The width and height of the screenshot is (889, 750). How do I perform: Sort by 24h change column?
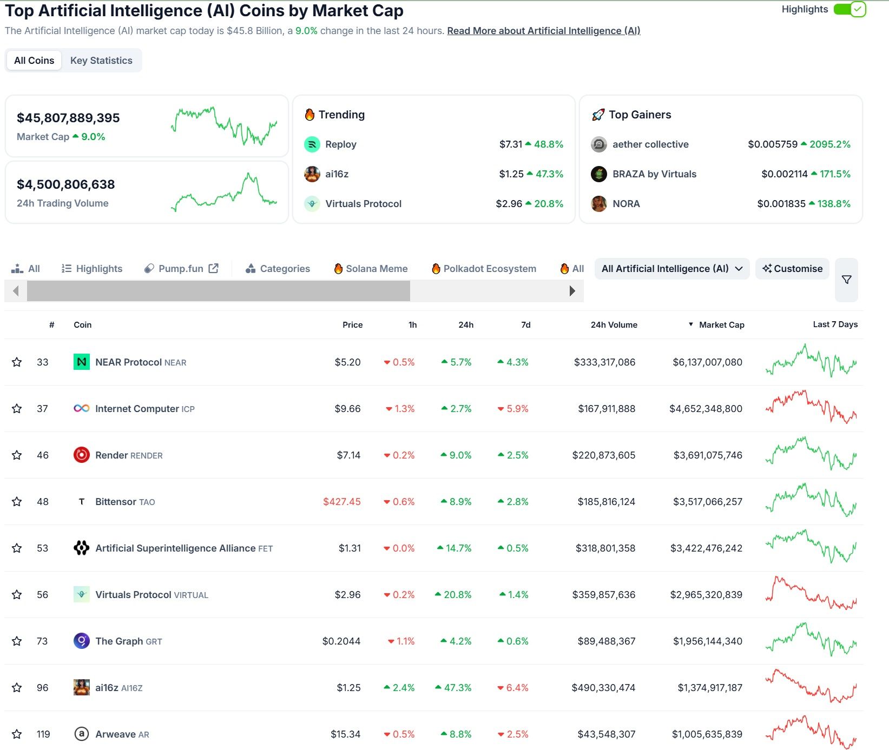(466, 325)
